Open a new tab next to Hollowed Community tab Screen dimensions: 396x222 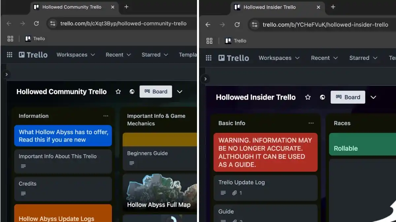coord(126,7)
